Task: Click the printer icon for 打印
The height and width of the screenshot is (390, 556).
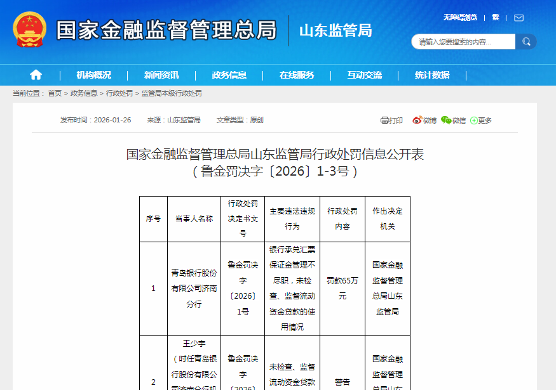Action: (x=384, y=120)
